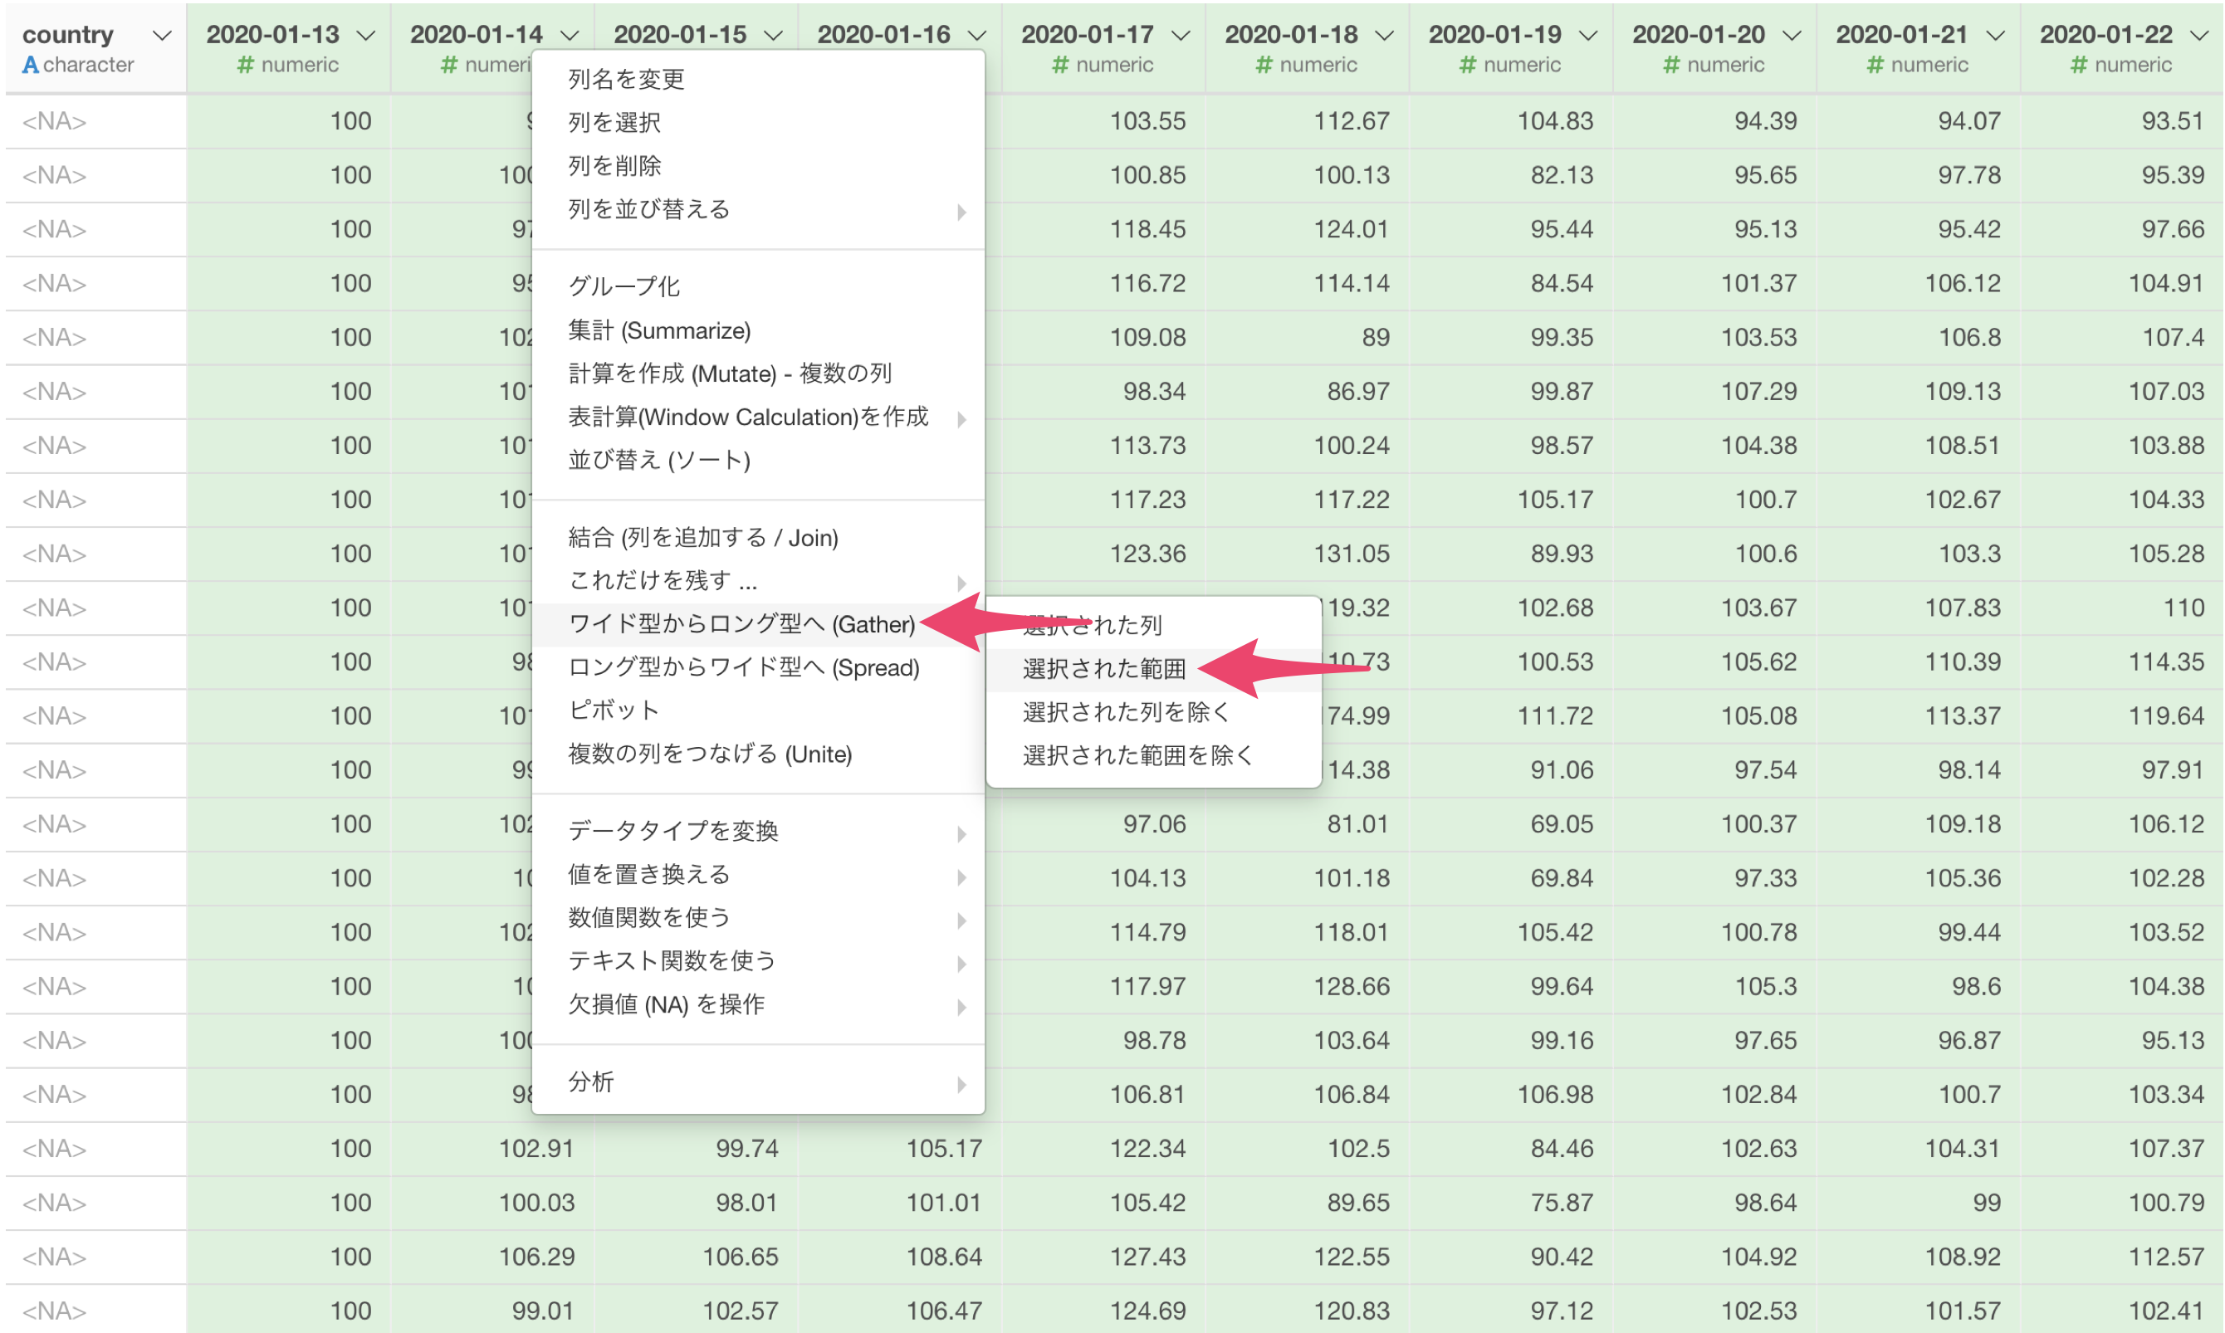The image size is (2225, 1333).
Task: Click the numeric hash icon under 2020-01-13
Action: 244,65
